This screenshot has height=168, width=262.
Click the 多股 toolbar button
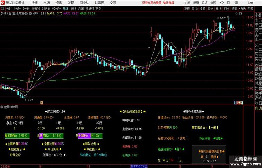tap(202, 9)
